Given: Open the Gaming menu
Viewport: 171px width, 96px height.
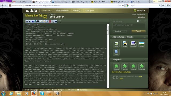Looking at the screenshot, I should [x=77, y=11].
